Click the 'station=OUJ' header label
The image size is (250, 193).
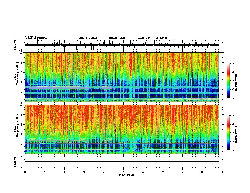[x=117, y=38]
